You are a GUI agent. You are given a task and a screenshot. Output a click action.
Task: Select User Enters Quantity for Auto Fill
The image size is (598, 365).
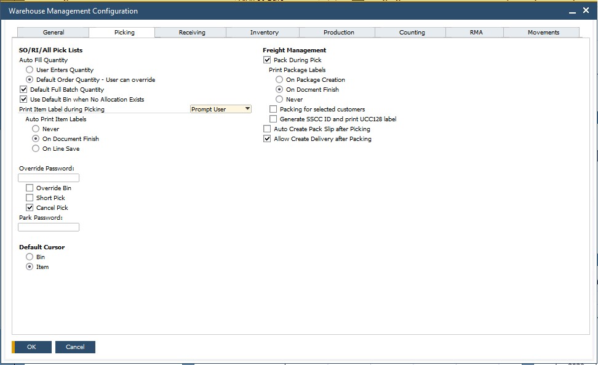pos(29,70)
